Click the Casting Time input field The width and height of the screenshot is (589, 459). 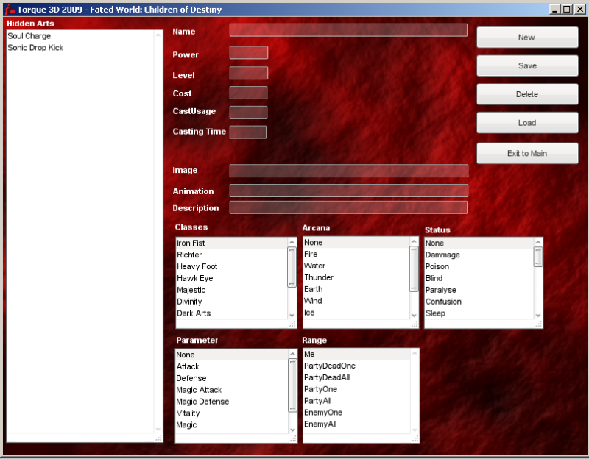248,132
